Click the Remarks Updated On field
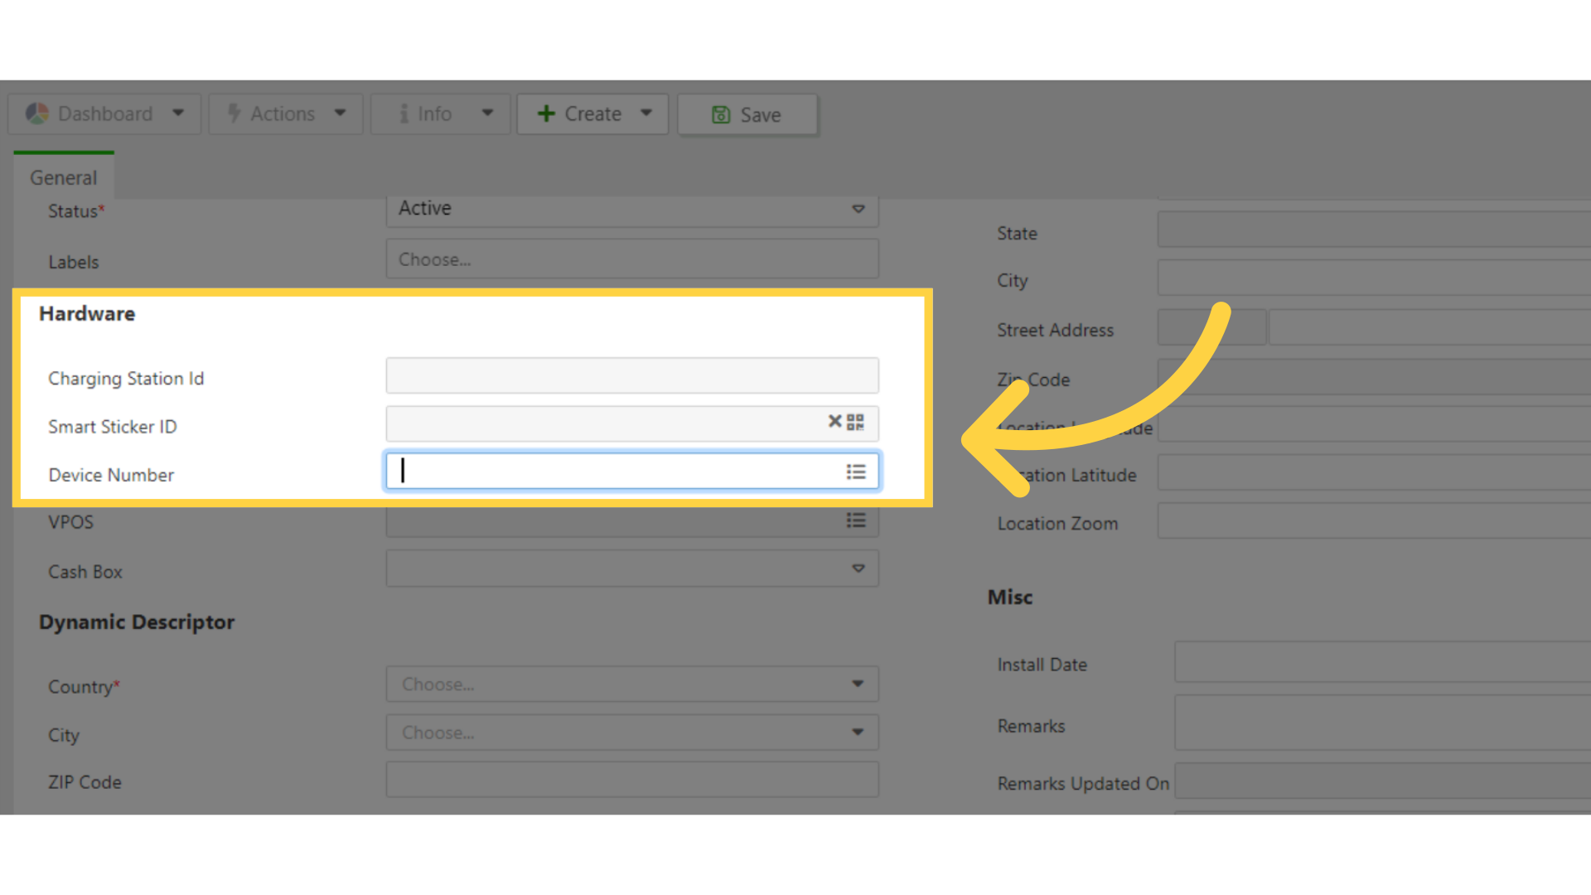The image size is (1591, 895). click(1382, 781)
